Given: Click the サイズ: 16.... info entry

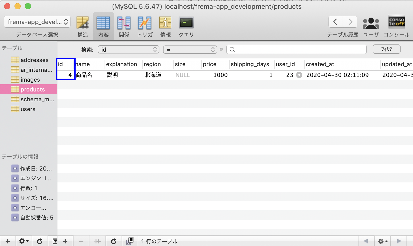Looking at the screenshot, I should click(x=33, y=198).
